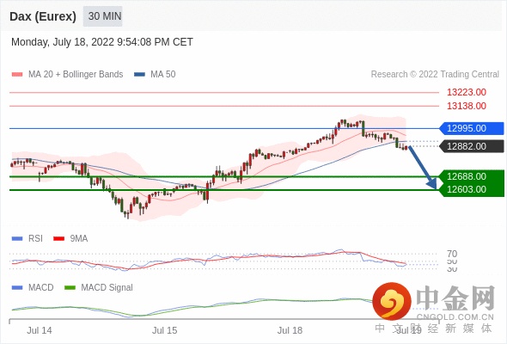Click the MACD Signal legend label
This screenshot has width=507, height=344.
[x=107, y=287]
